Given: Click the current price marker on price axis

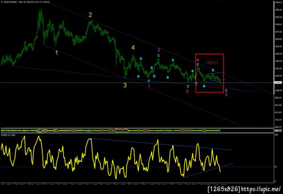Looking at the screenshot, I should [x=278, y=83].
